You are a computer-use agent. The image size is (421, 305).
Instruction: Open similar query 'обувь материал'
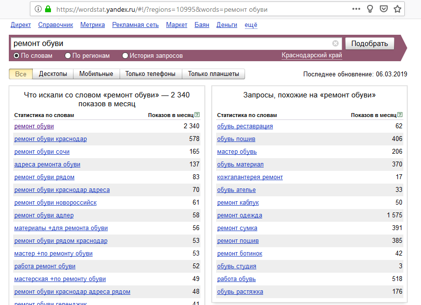point(240,164)
